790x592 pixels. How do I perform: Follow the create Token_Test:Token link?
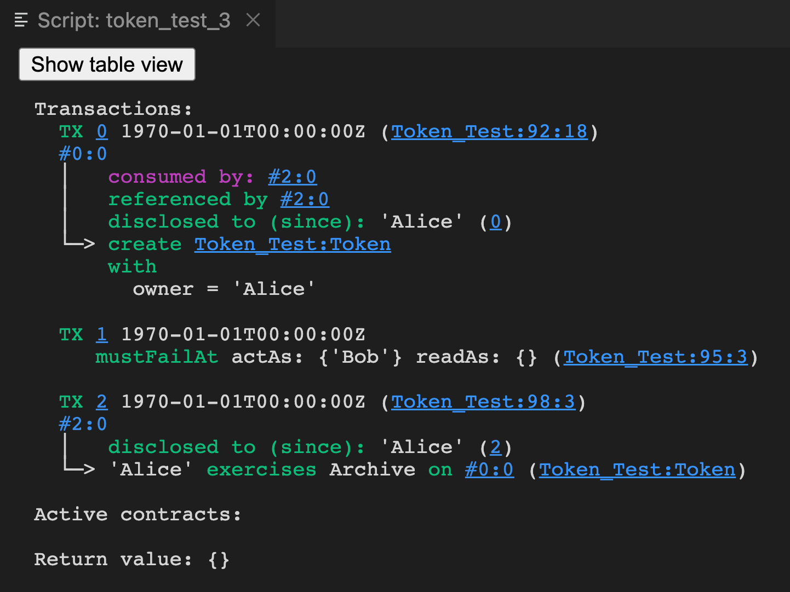pyautogui.click(x=293, y=244)
